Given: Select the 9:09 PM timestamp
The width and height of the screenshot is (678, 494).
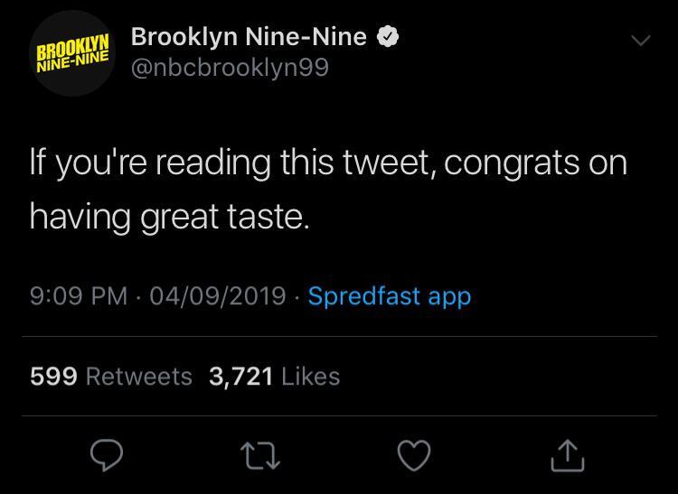Looking at the screenshot, I should 78,296.
